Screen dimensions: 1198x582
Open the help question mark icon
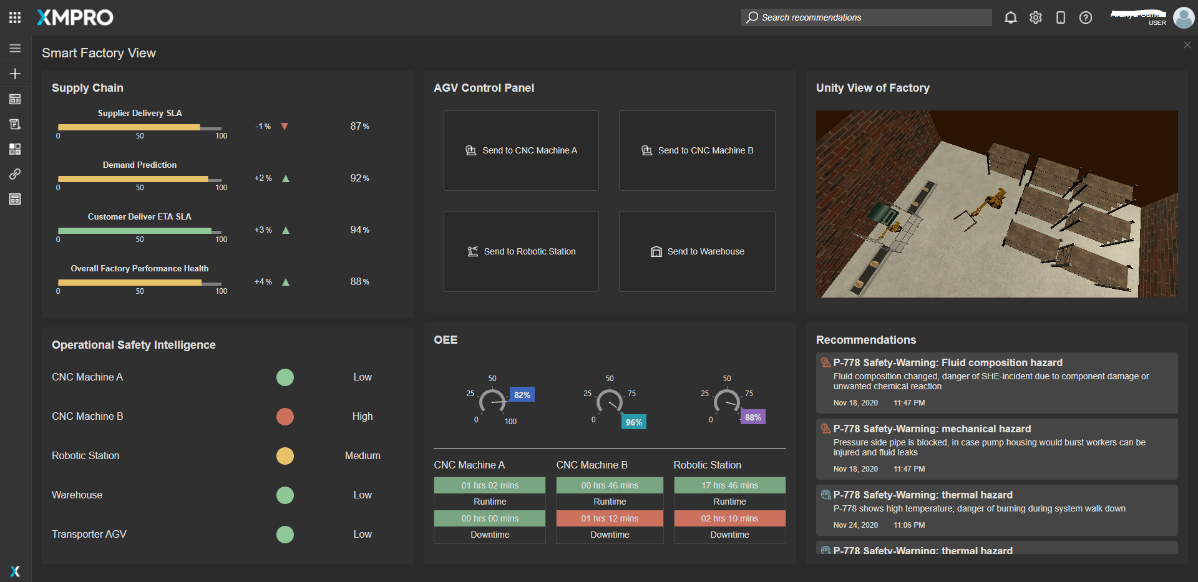[1086, 17]
